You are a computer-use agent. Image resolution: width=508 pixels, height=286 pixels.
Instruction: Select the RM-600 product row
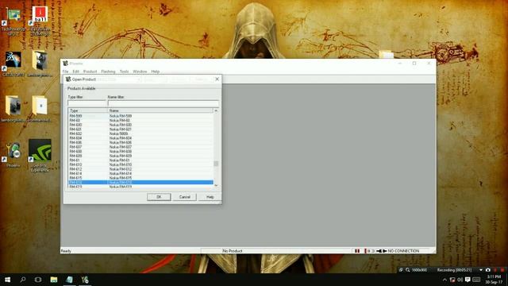(140, 125)
